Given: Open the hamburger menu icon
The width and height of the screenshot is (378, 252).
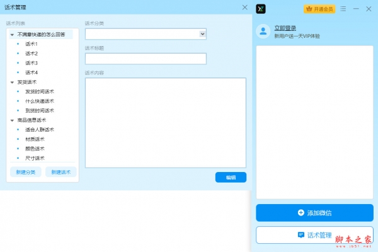Looking at the screenshot, I should [343, 9].
